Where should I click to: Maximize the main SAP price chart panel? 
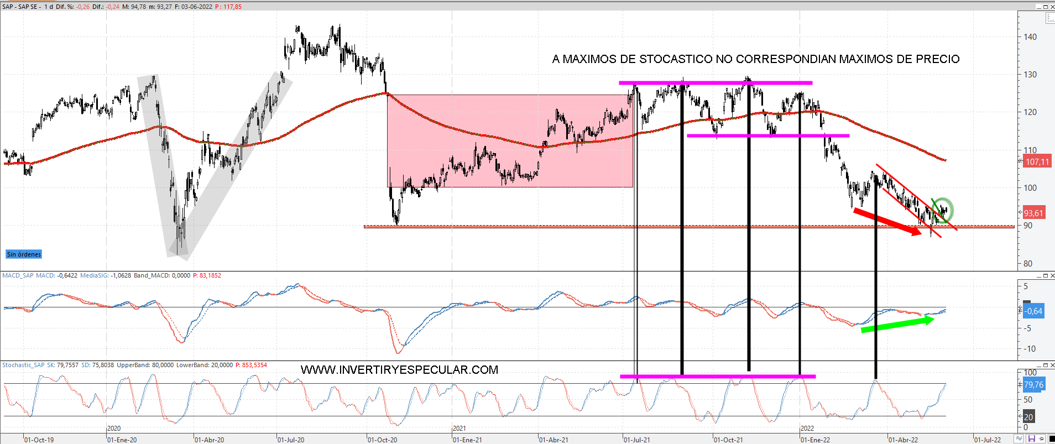pyautogui.click(x=1045, y=7)
